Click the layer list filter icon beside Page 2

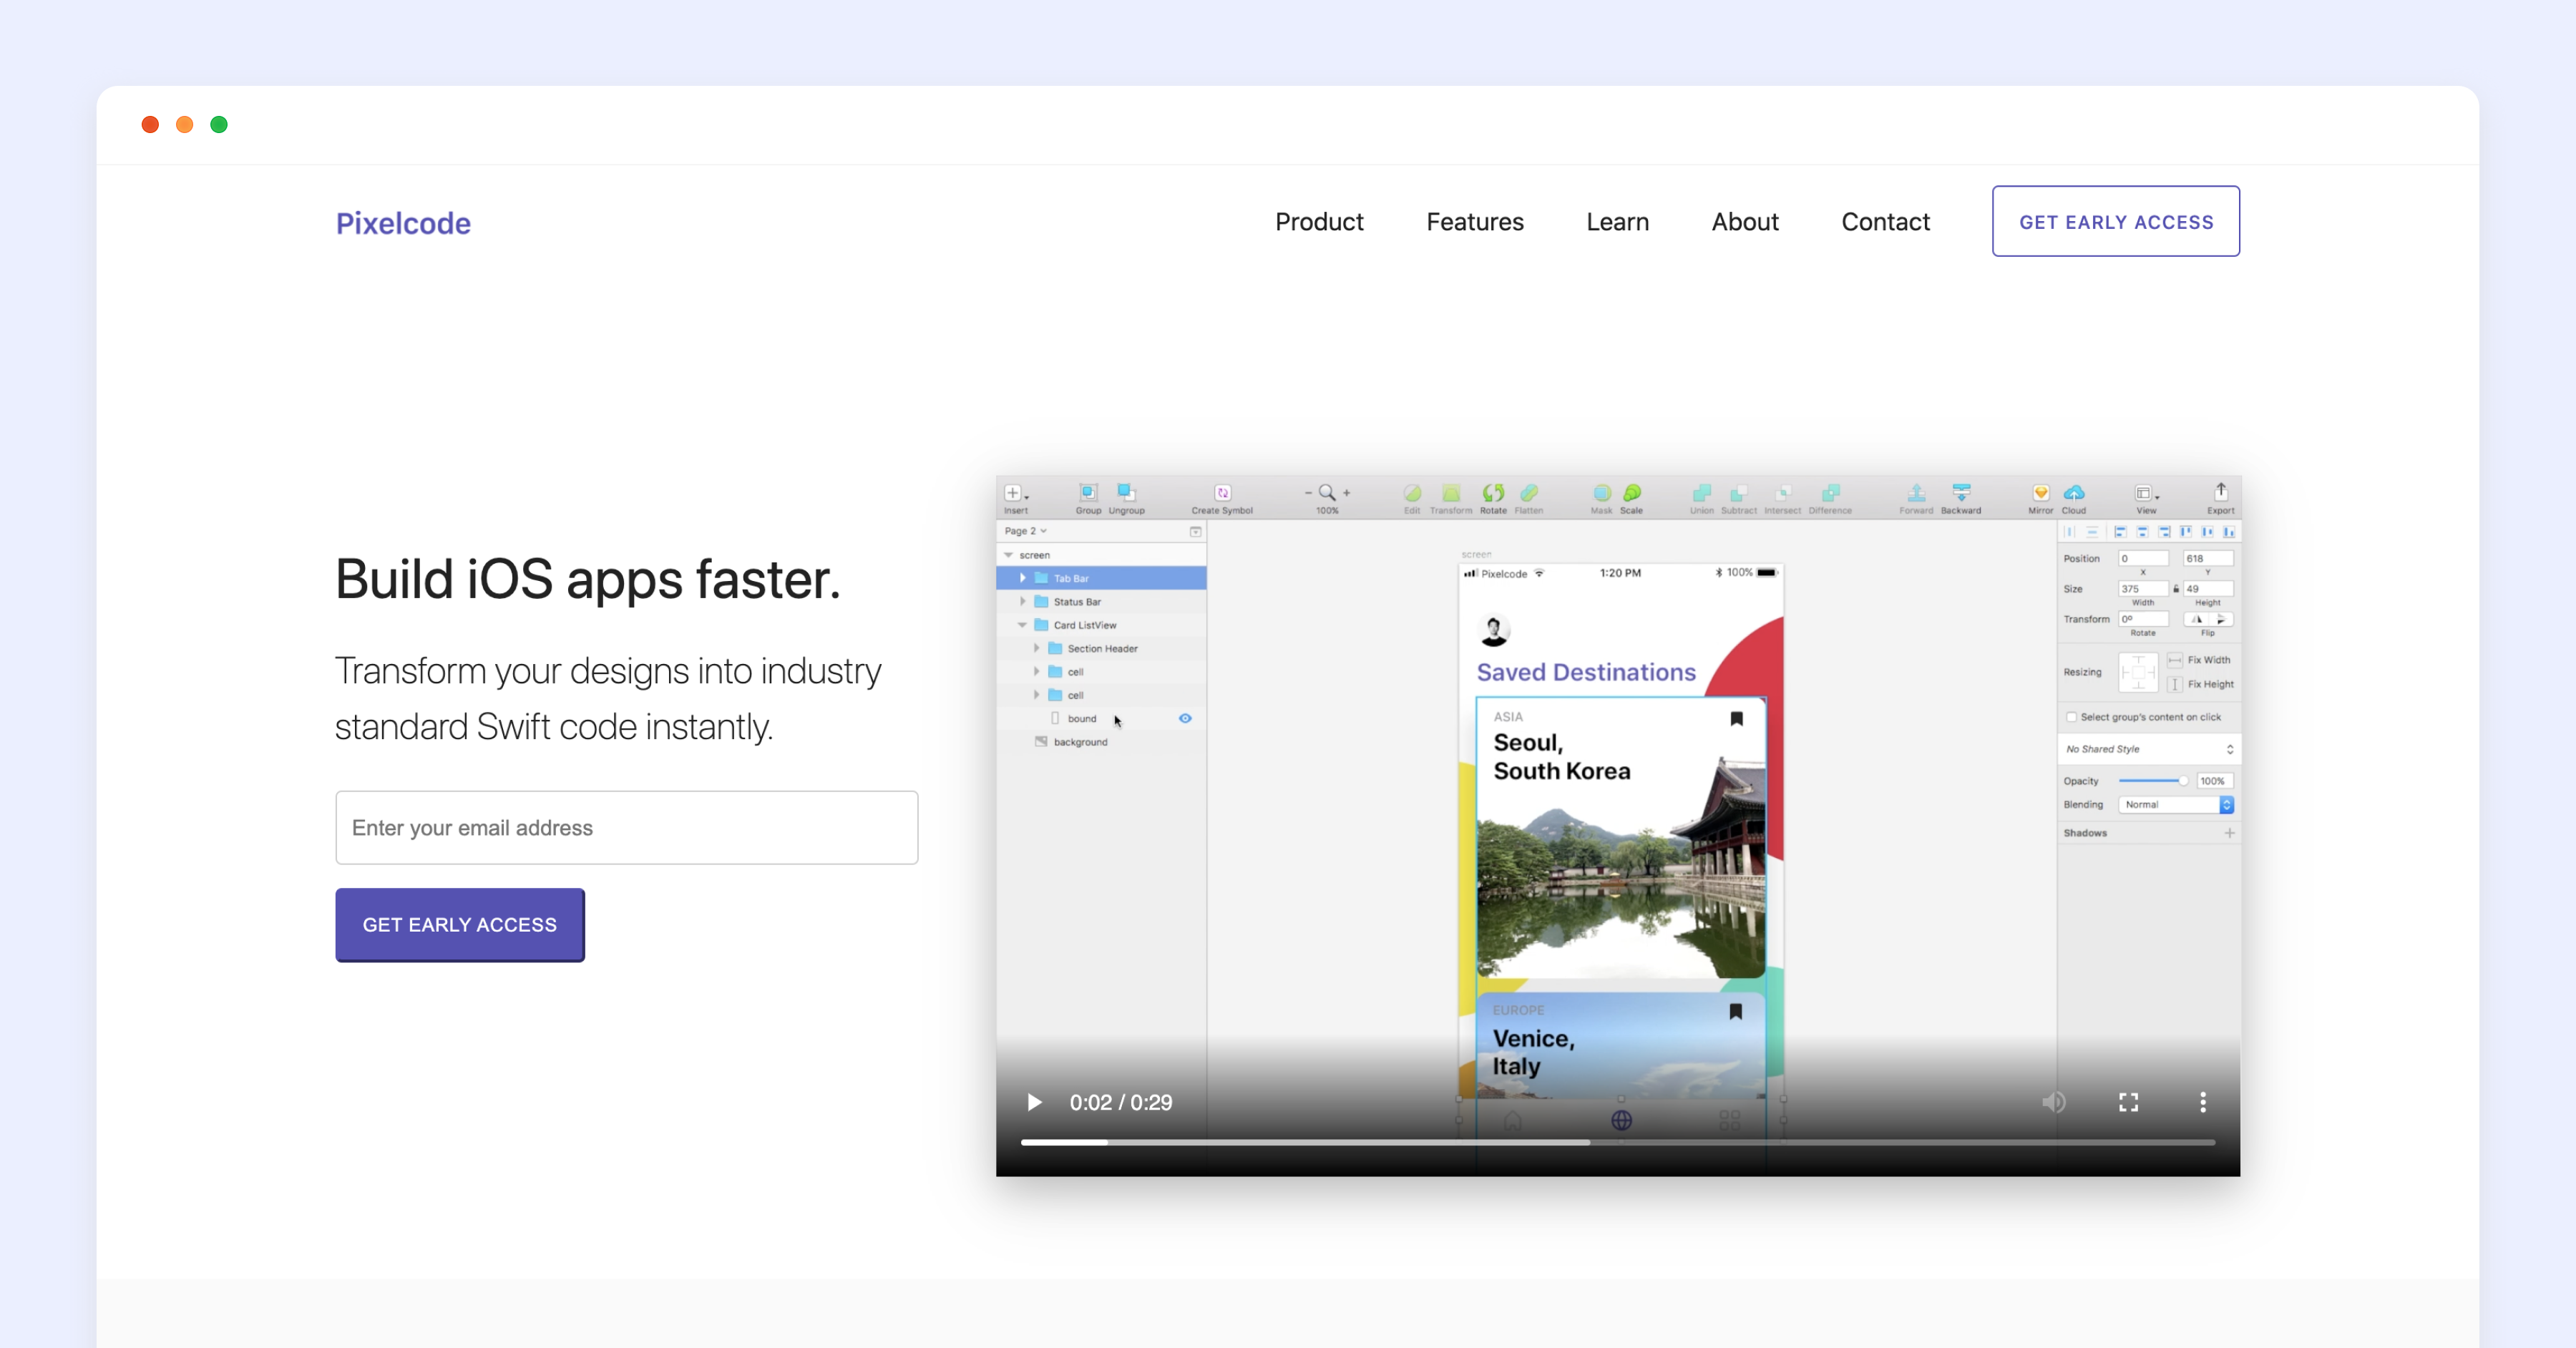click(x=1195, y=532)
